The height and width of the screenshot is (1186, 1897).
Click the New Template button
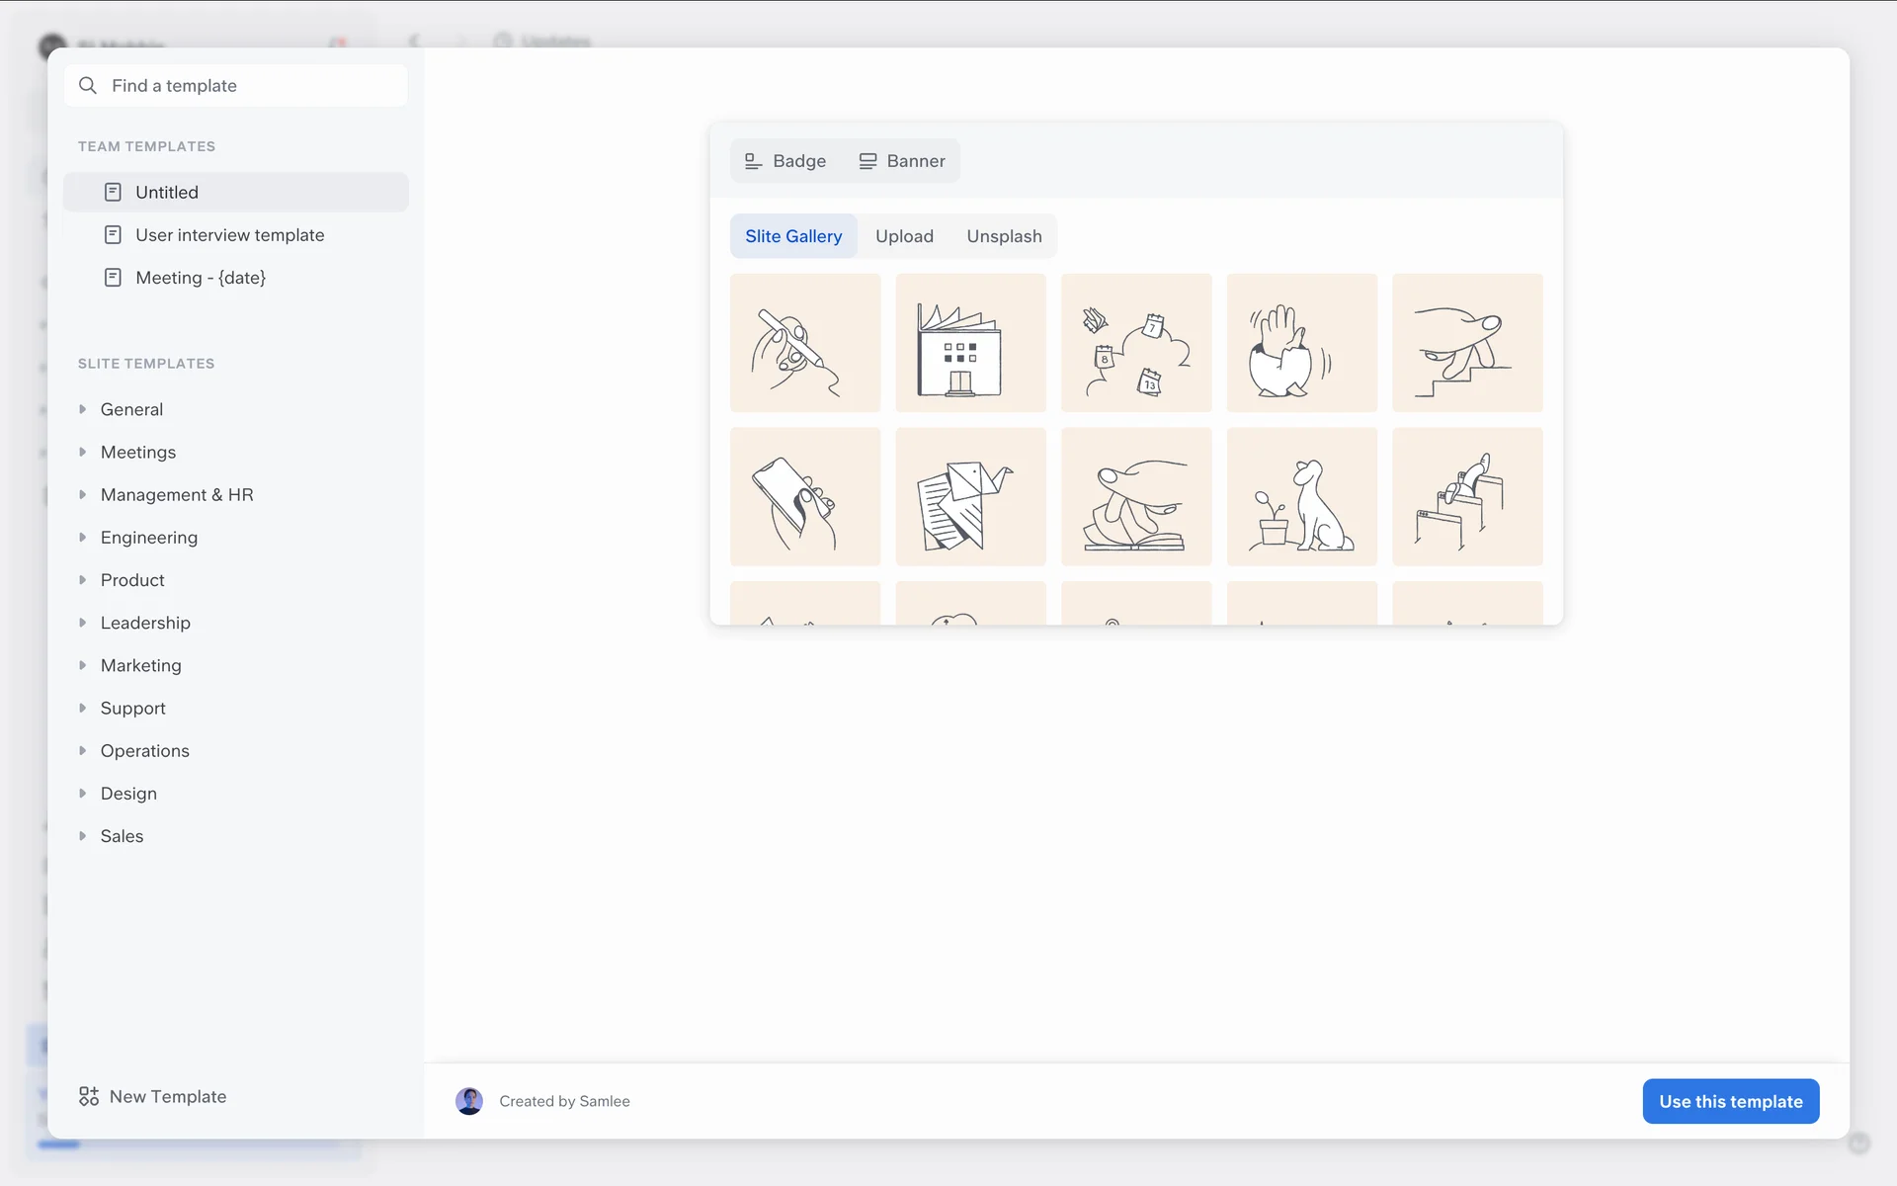pyautogui.click(x=167, y=1096)
